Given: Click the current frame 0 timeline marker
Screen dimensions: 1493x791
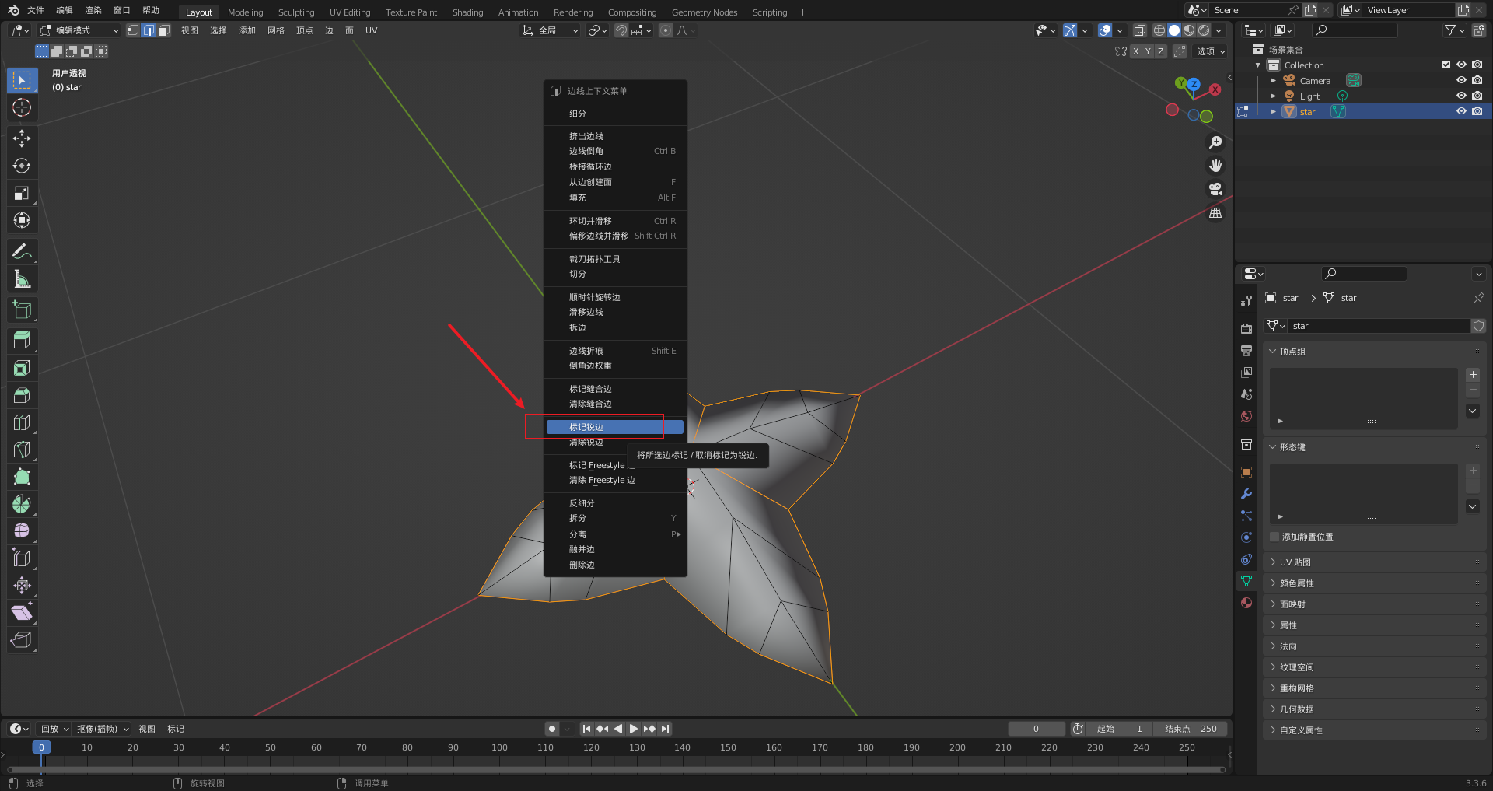Looking at the screenshot, I should [x=41, y=747].
